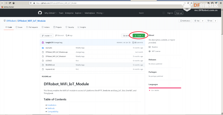Click Installation in Table of Contents
This screenshot has height=115, width=223.
[x=52, y=105]
